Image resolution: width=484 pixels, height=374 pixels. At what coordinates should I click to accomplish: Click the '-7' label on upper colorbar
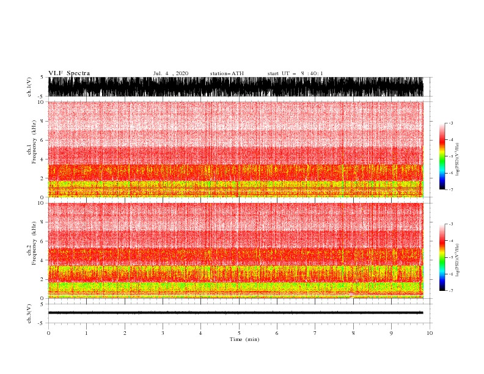[451, 189]
